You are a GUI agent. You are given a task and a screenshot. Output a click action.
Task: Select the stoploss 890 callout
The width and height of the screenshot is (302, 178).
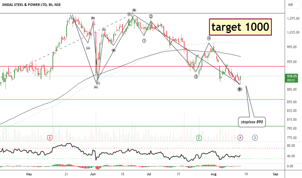[252, 122]
